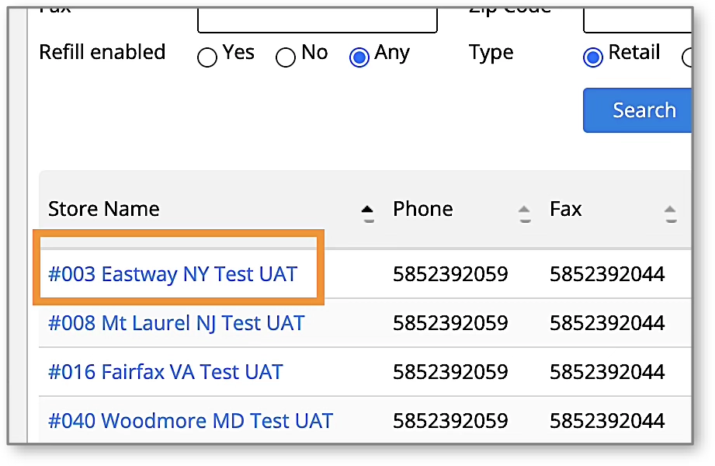Click into the Fax input field
Image resolution: width=715 pixels, height=466 pixels.
coord(317,19)
